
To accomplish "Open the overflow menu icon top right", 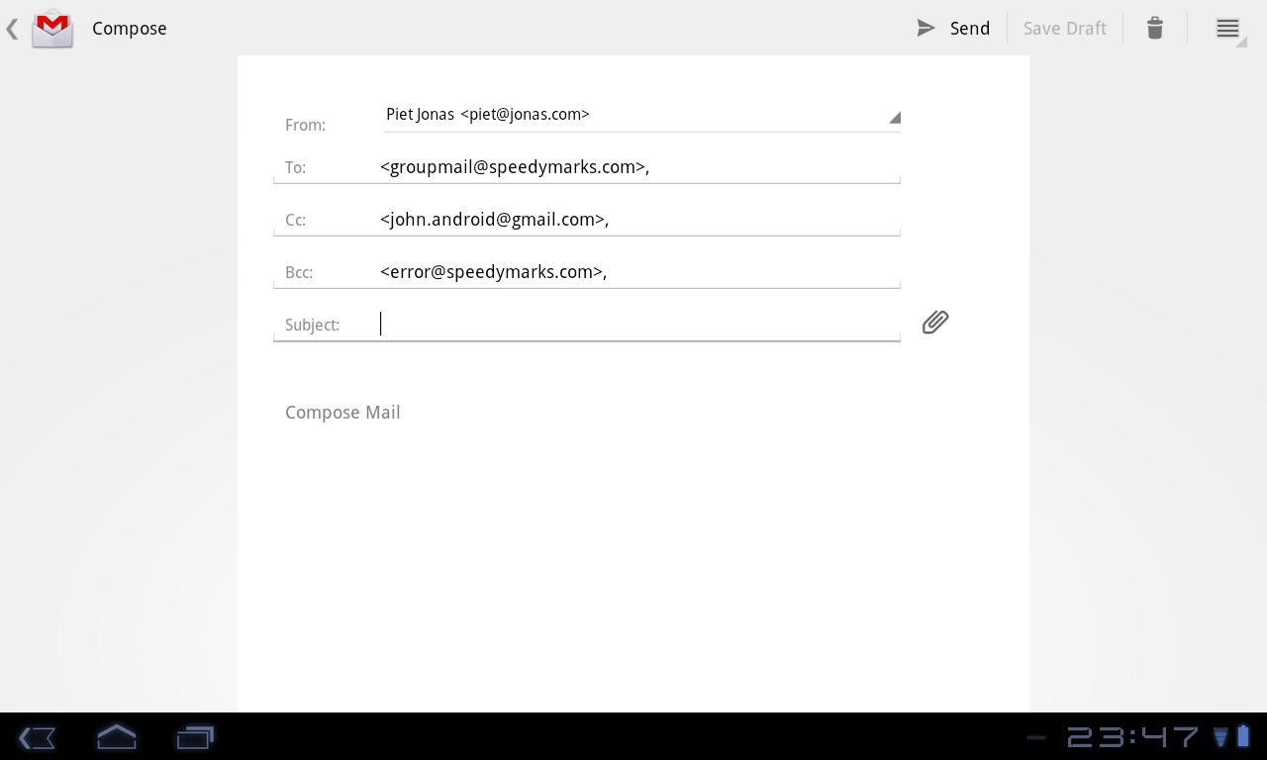I will (x=1227, y=28).
